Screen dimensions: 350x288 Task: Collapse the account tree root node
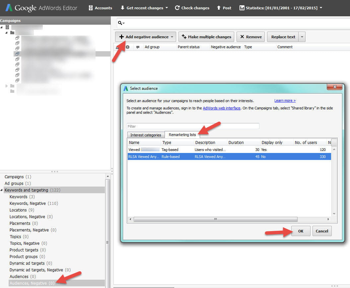(x=2, y=27)
